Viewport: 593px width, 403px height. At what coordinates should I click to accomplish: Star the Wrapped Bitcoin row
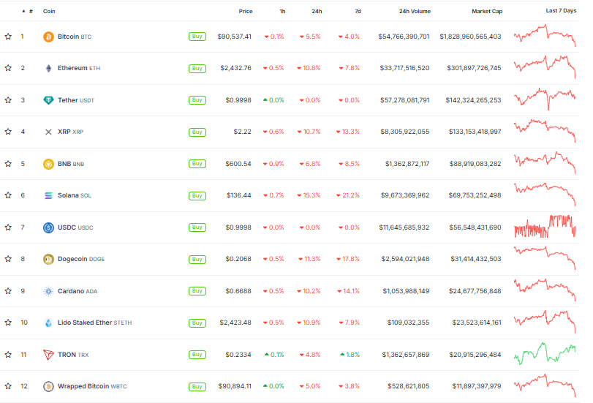[x=8, y=386]
